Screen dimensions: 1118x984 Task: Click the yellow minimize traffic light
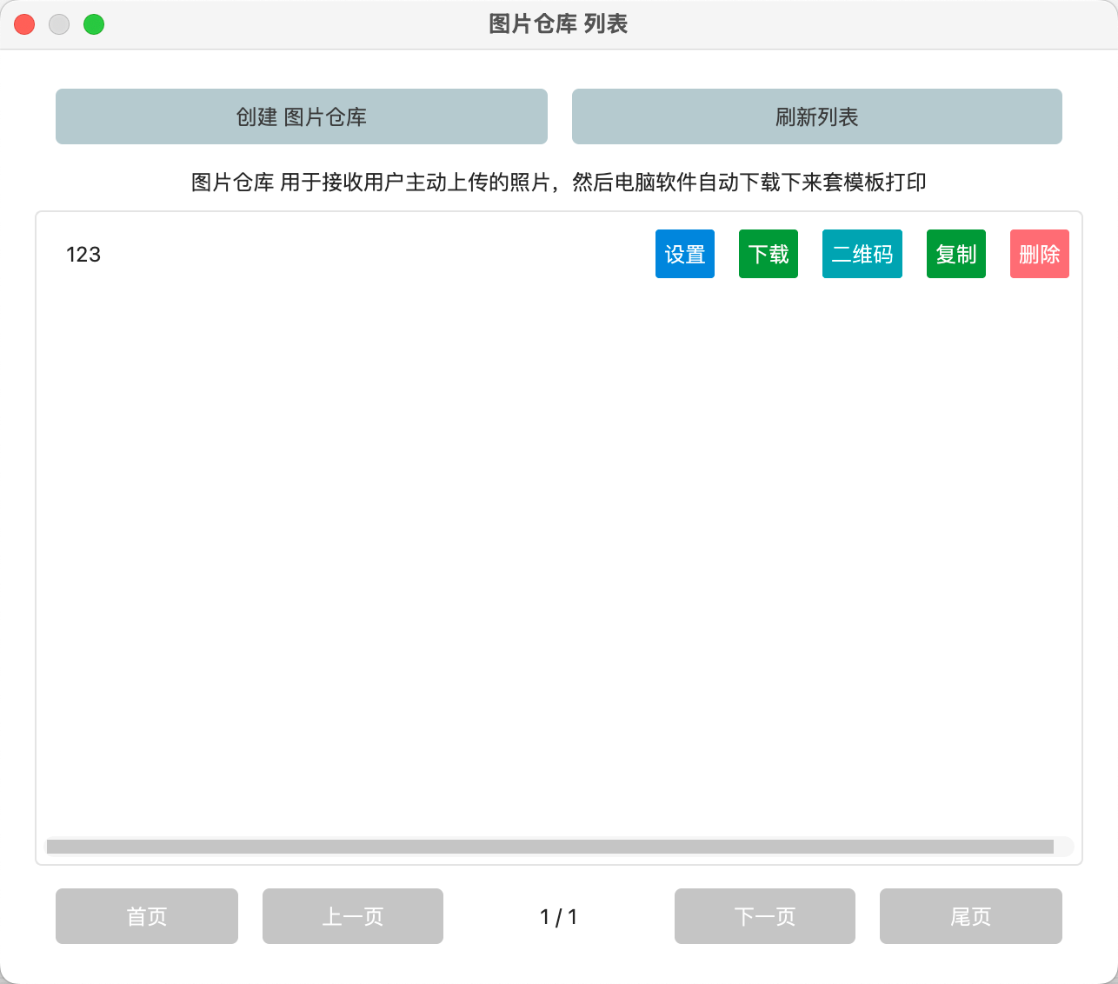(x=59, y=23)
